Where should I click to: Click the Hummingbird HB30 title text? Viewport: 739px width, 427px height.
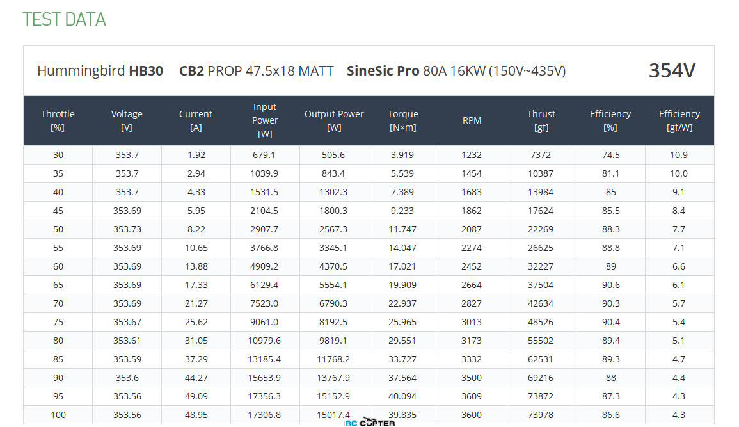[x=100, y=70]
